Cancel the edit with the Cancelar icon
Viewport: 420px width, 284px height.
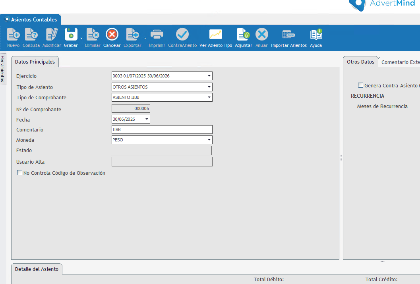point(112,35)
